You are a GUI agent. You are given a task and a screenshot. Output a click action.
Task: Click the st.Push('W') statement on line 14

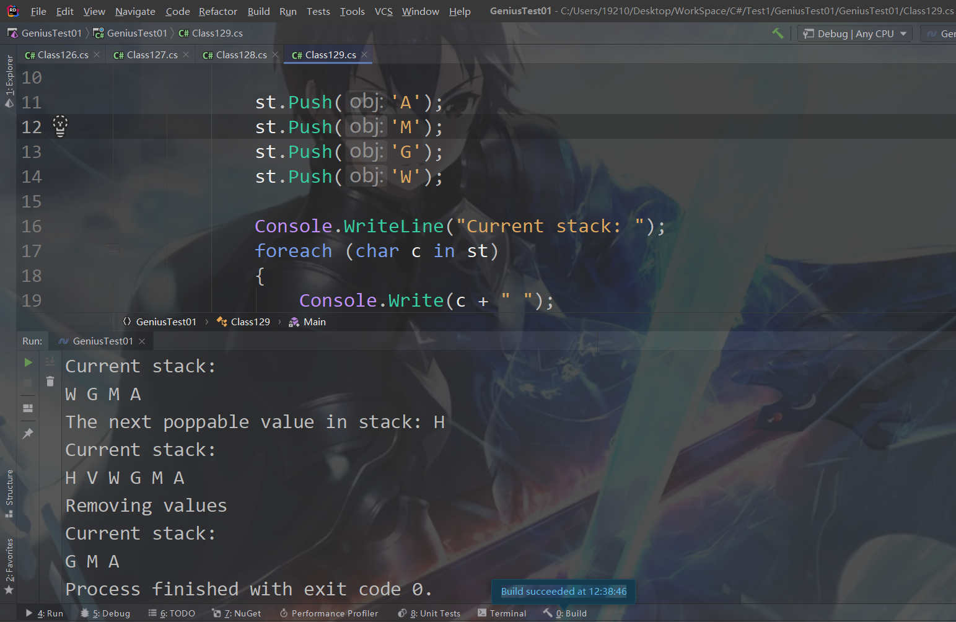pyautogui.click(x=349, y=177)
